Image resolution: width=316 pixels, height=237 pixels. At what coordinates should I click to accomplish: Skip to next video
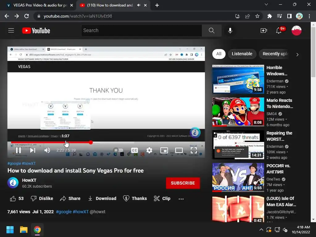[33, 150]
